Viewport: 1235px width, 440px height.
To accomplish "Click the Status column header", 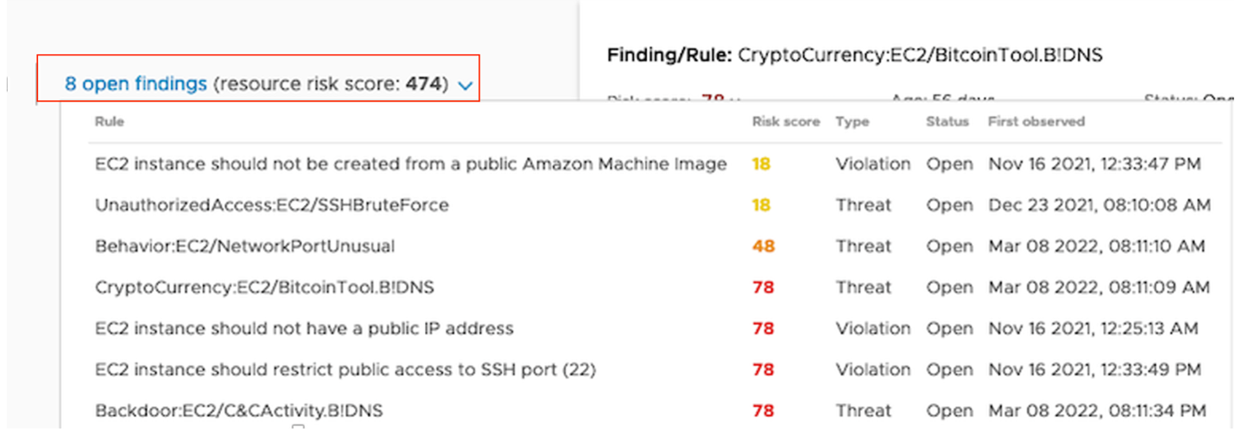I will [947, 122].
